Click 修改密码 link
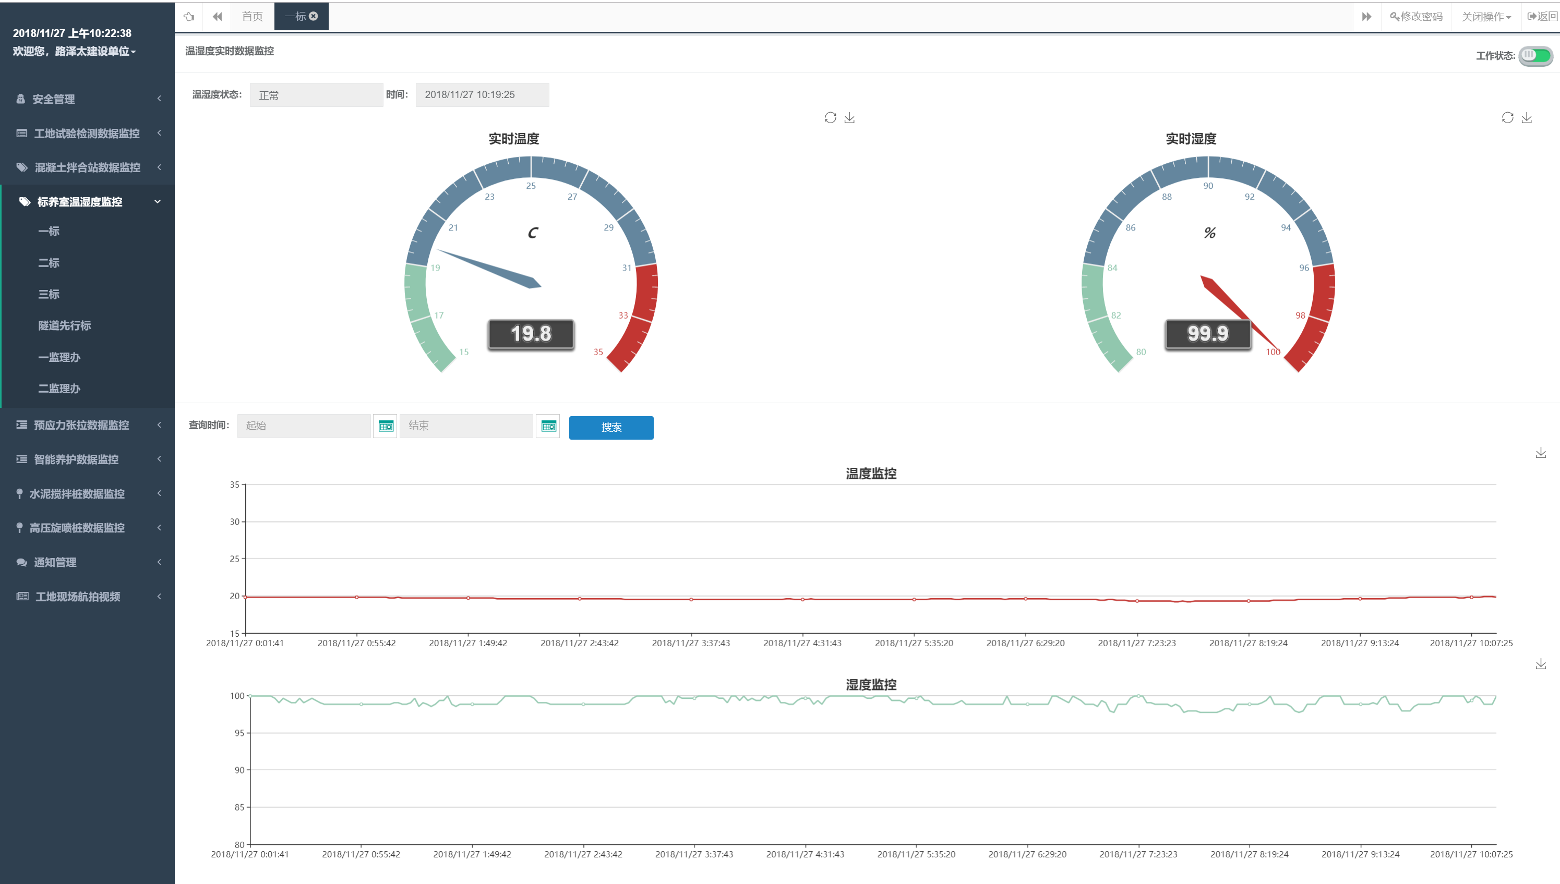Viewport: 1560px width, 884px height. [x=1416, y=16]
